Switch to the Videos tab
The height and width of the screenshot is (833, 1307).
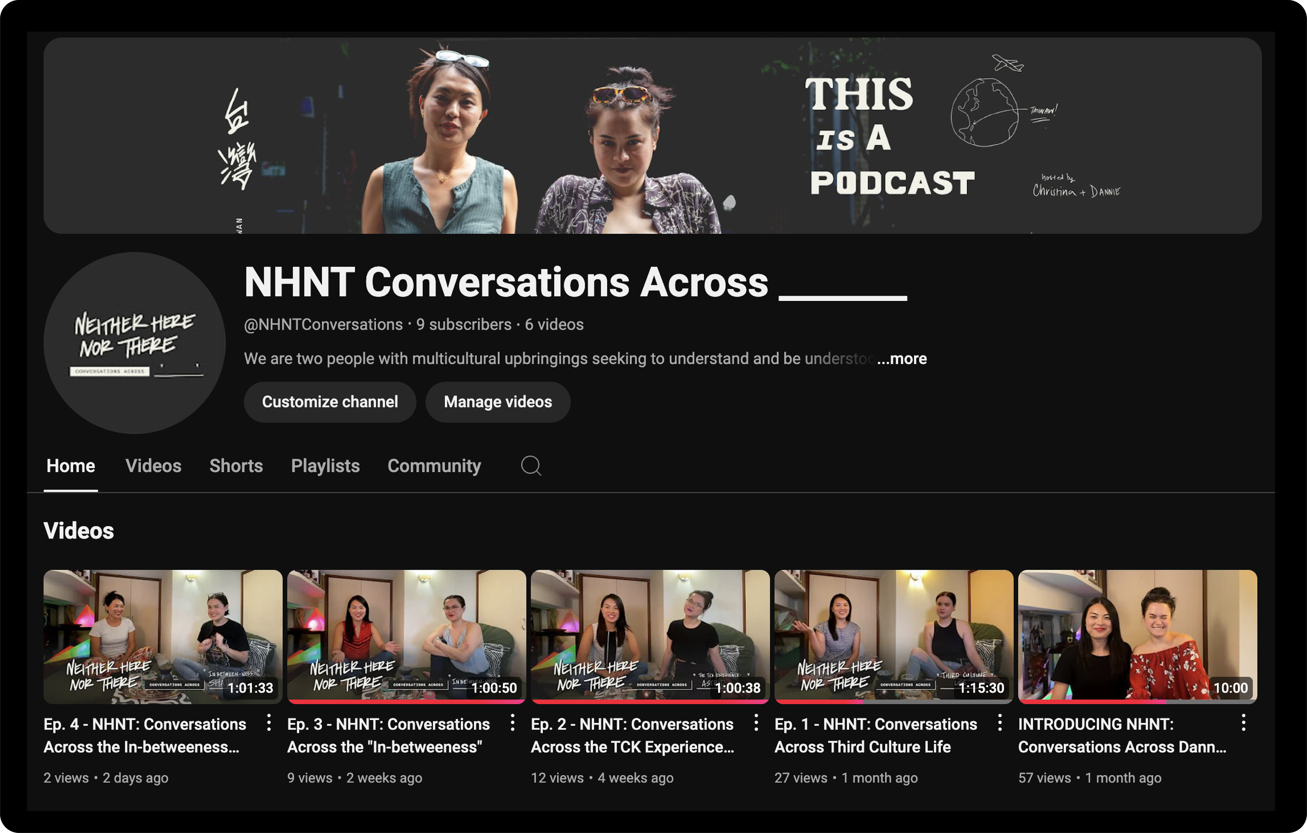point(153,466)
